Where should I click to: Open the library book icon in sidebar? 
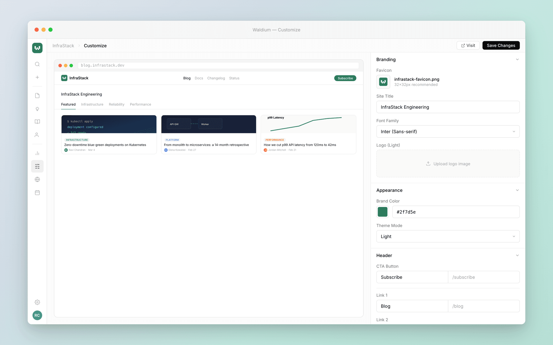37,122
